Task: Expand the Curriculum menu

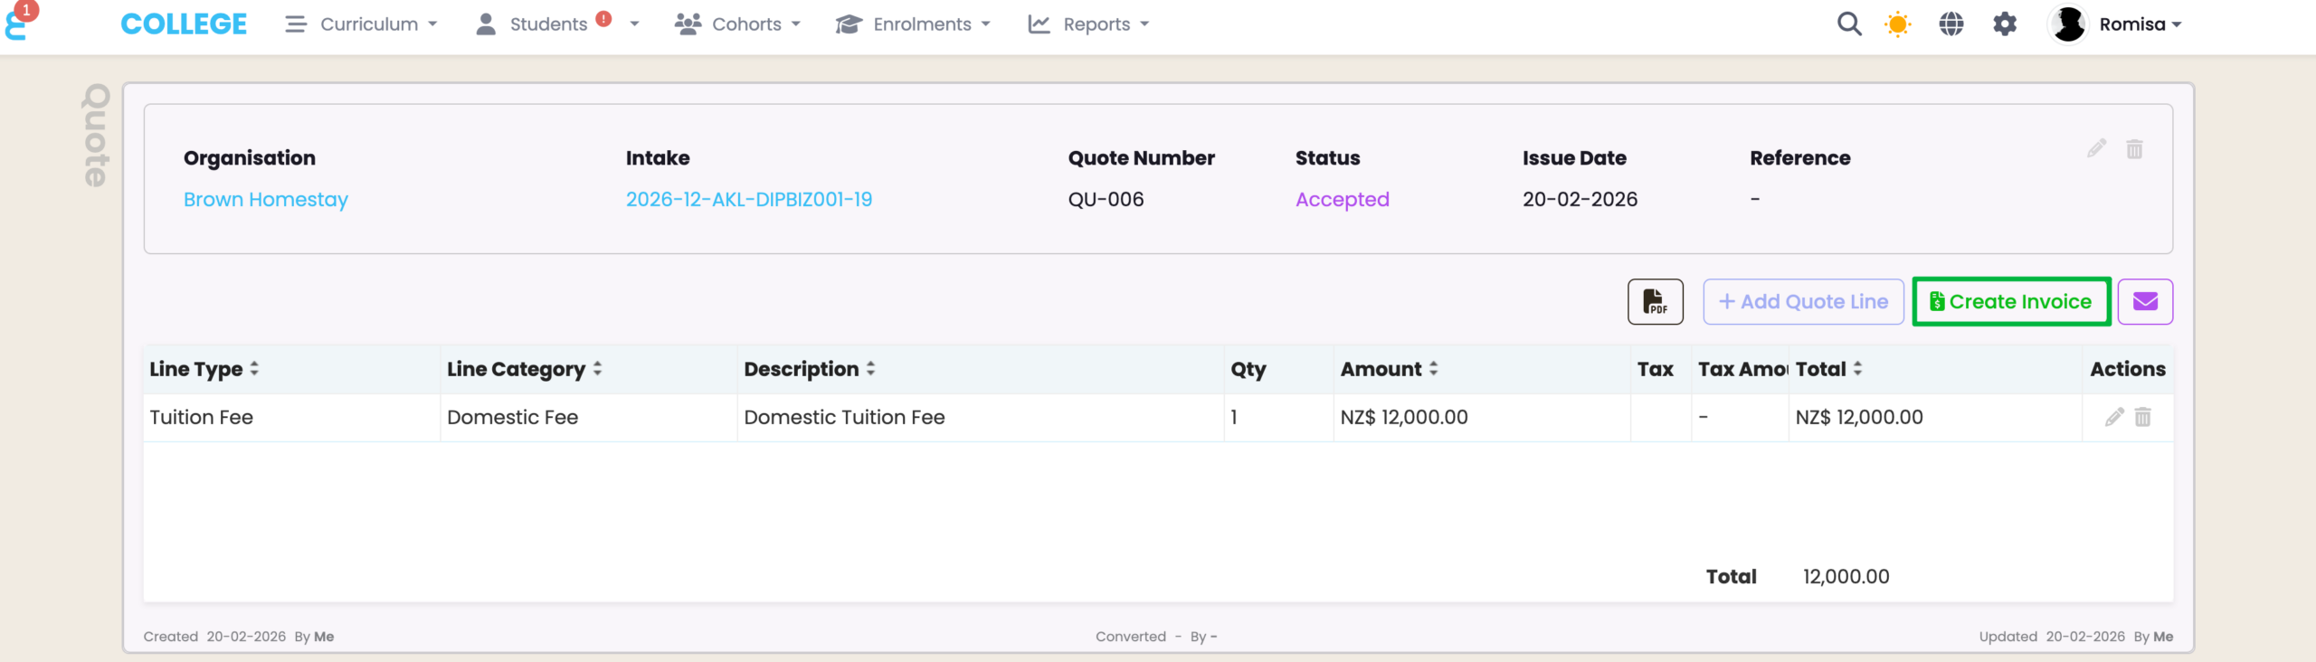Action: (x=361, y=24)
